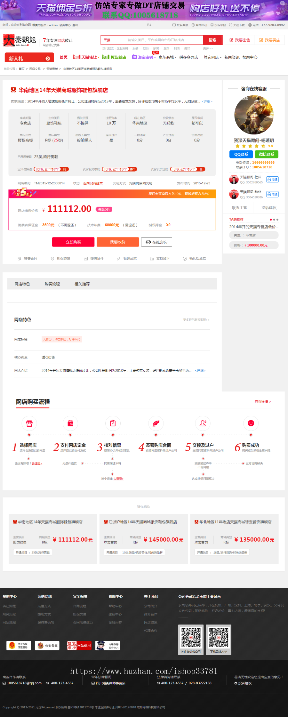The image size is (288, 717).
Task: Click the shop search input field
Action: tap(161, 40)
